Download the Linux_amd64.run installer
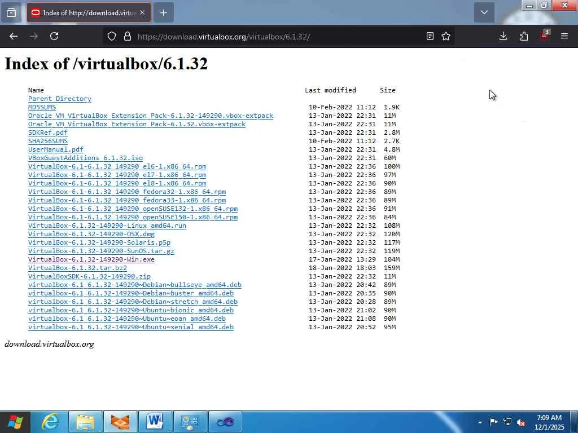578x433 pixels. (107, 226)
